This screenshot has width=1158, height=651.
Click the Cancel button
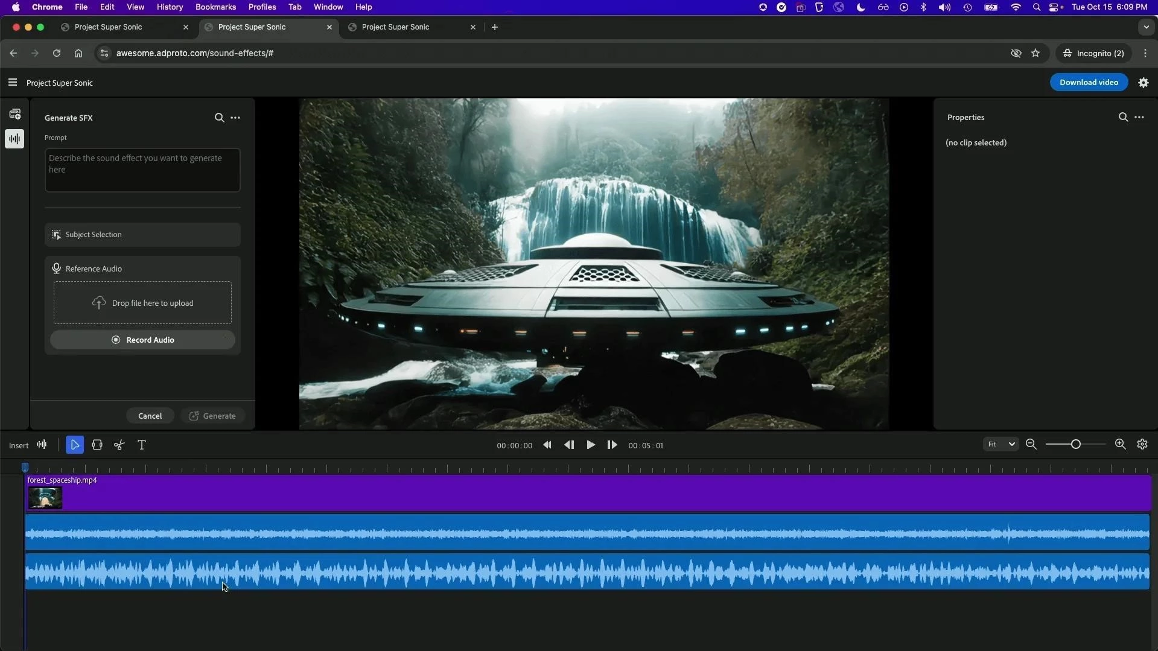tap(150, 416)
